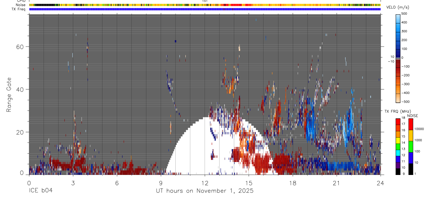Screen dimensions: 428x198
Task: Click velocity scale label '-10'
Action: click(390, 61)
